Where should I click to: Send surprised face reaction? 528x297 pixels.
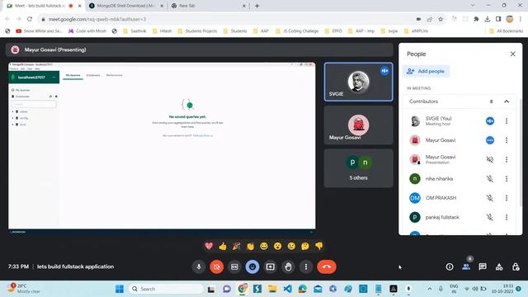coord(277,246)
